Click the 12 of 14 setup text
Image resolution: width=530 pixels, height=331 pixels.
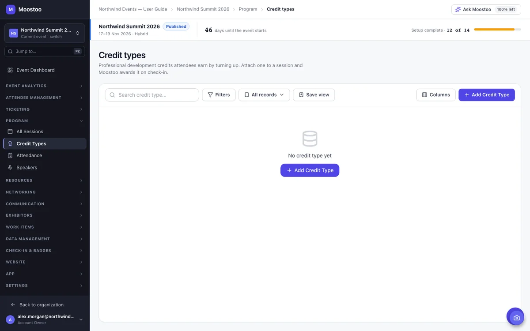pos(458,30)
